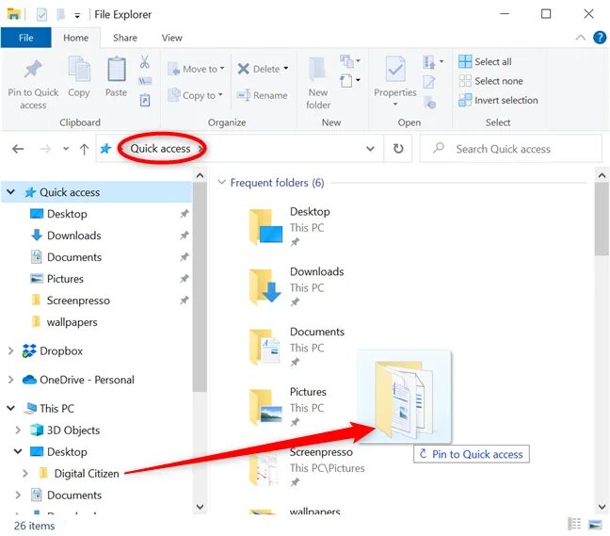Switch to the Home ribbon tab

tap(76, 38)
